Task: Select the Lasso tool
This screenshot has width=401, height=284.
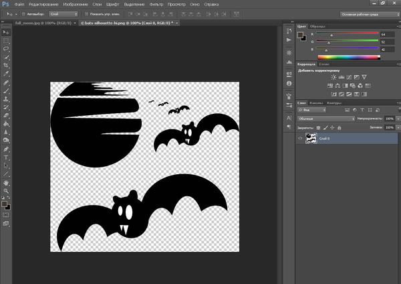Action: tap(6, 49)
